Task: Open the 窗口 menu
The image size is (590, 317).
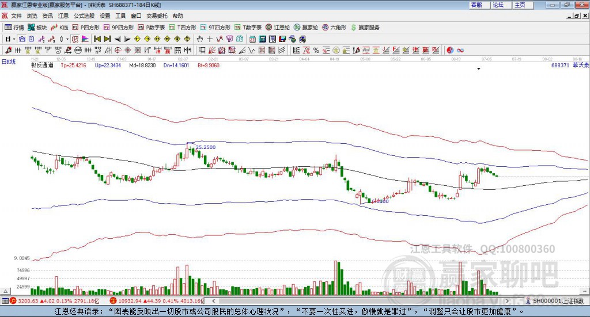Action: point(136,16)
